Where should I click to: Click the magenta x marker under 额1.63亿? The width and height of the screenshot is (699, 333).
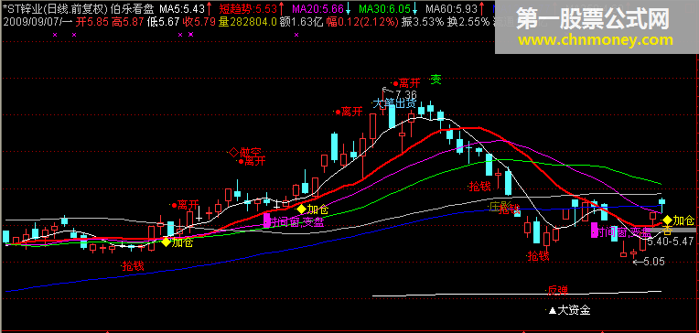coord(296,35)
